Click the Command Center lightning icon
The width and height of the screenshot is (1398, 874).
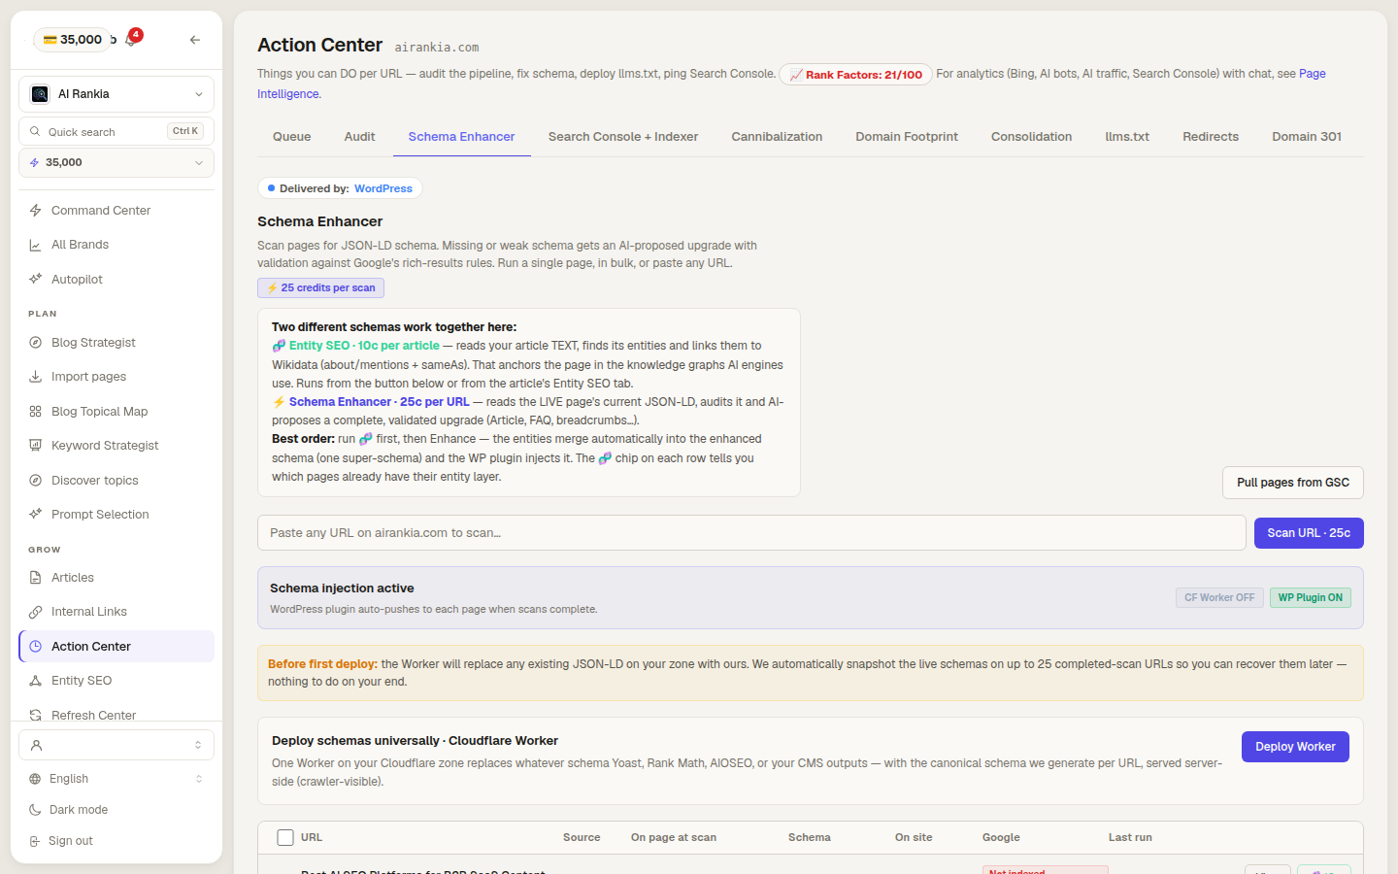pyautogui.click(x=35, y=211)
